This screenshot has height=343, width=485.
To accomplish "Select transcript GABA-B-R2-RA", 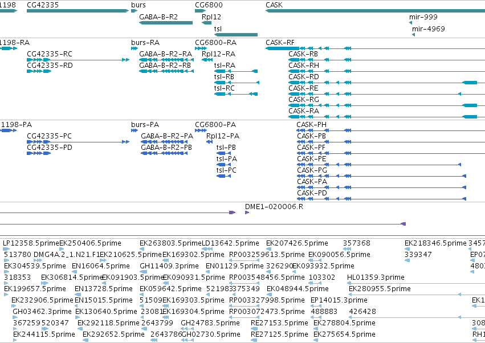I will click(165, 54).
